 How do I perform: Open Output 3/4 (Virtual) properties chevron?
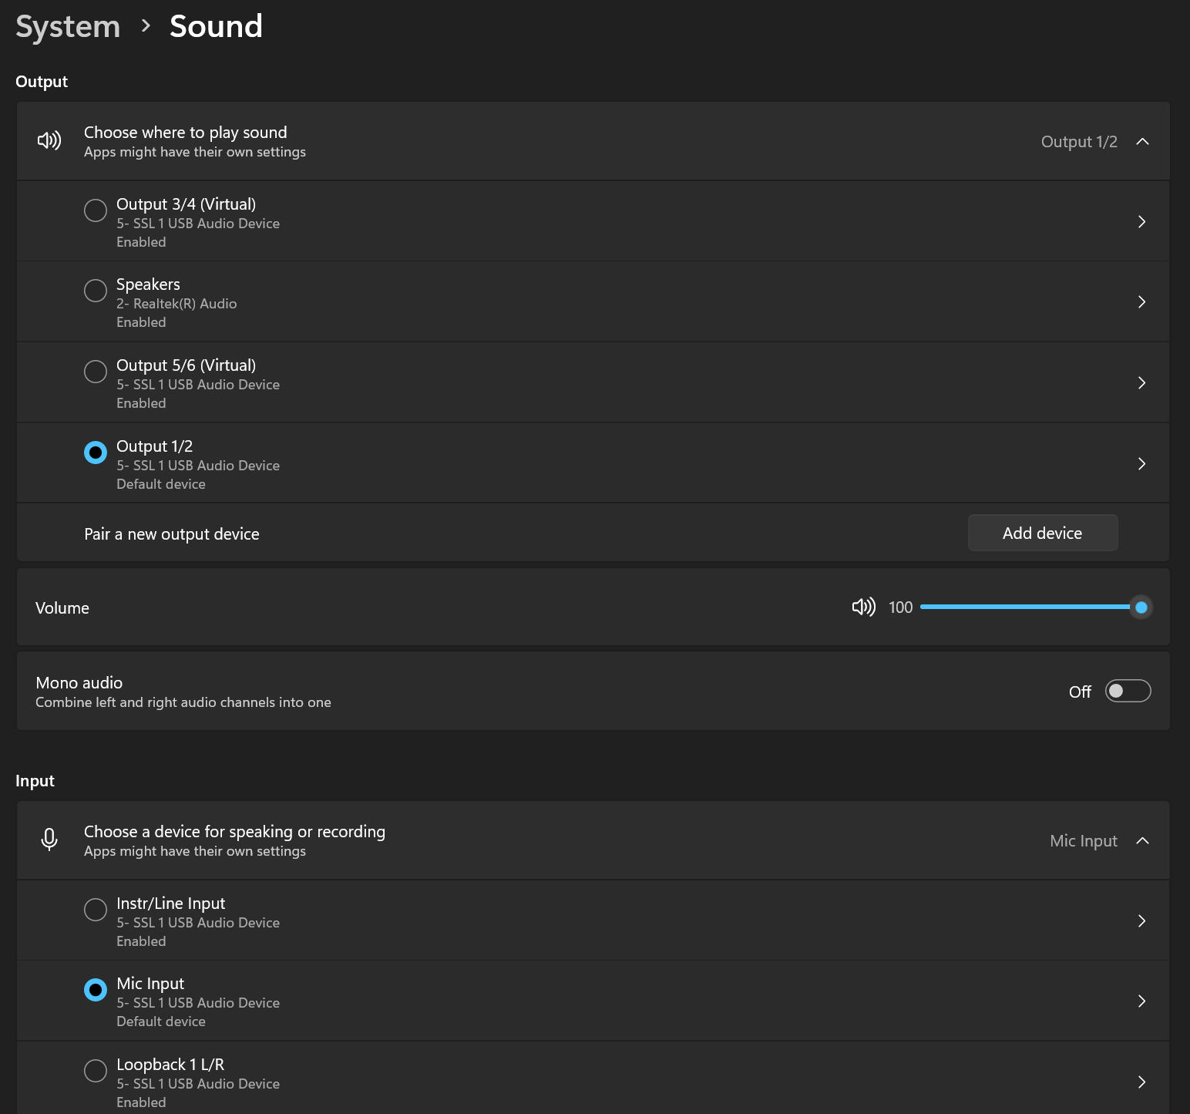coord(1141,221)
